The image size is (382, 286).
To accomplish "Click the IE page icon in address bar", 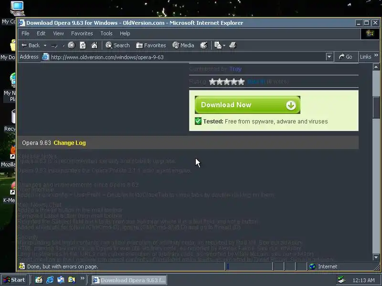I will coord(45,57).
